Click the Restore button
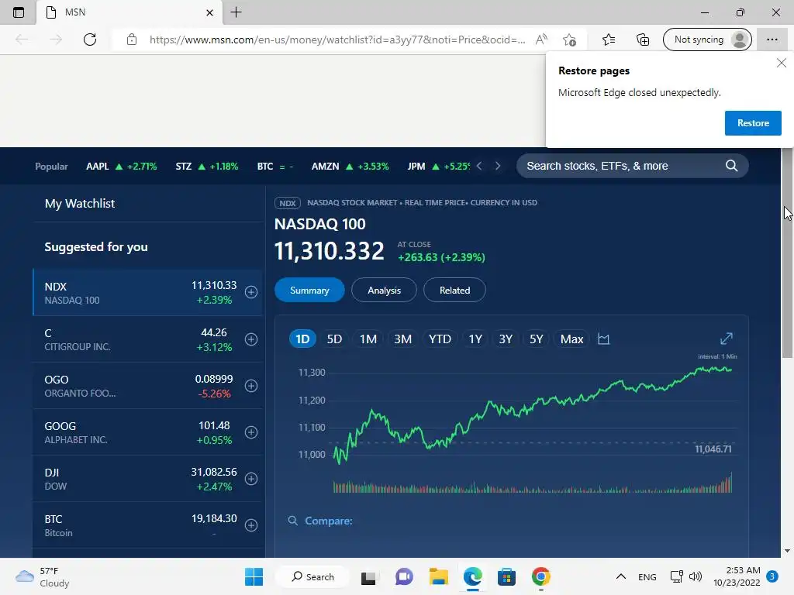794x595 pixels. pos(753,123)
